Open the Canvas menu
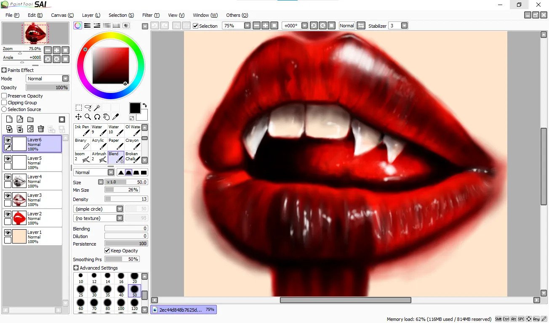The width and height of the screenshot is (549, 323). point(62,15)
